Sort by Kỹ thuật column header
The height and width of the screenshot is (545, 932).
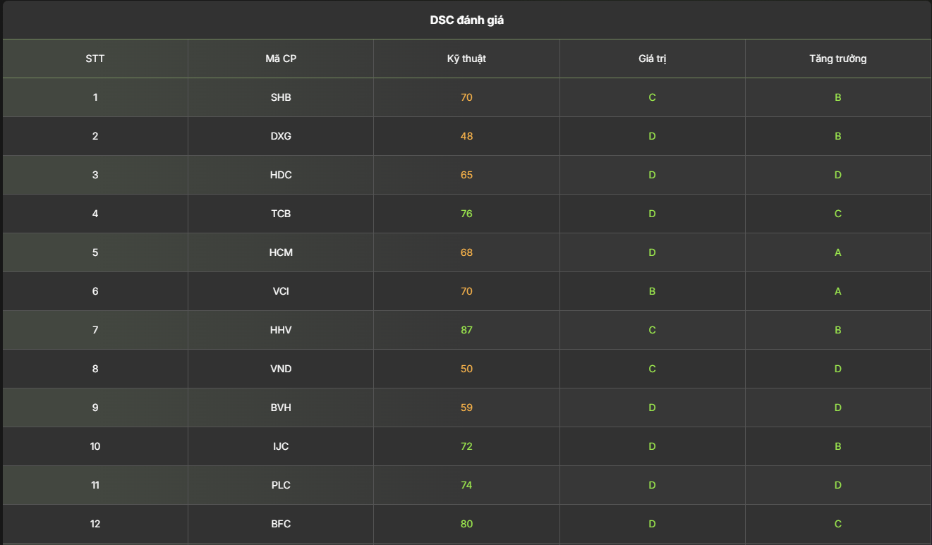pyautogui.click(x=466, y=59)
